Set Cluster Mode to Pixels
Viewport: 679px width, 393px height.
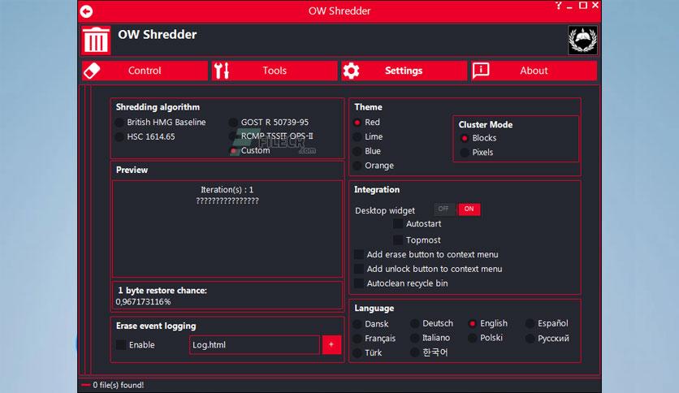pyautogui.click(x=477, y=153)
